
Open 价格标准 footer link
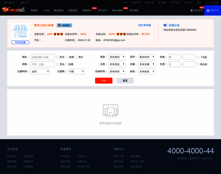click(65, 156)
